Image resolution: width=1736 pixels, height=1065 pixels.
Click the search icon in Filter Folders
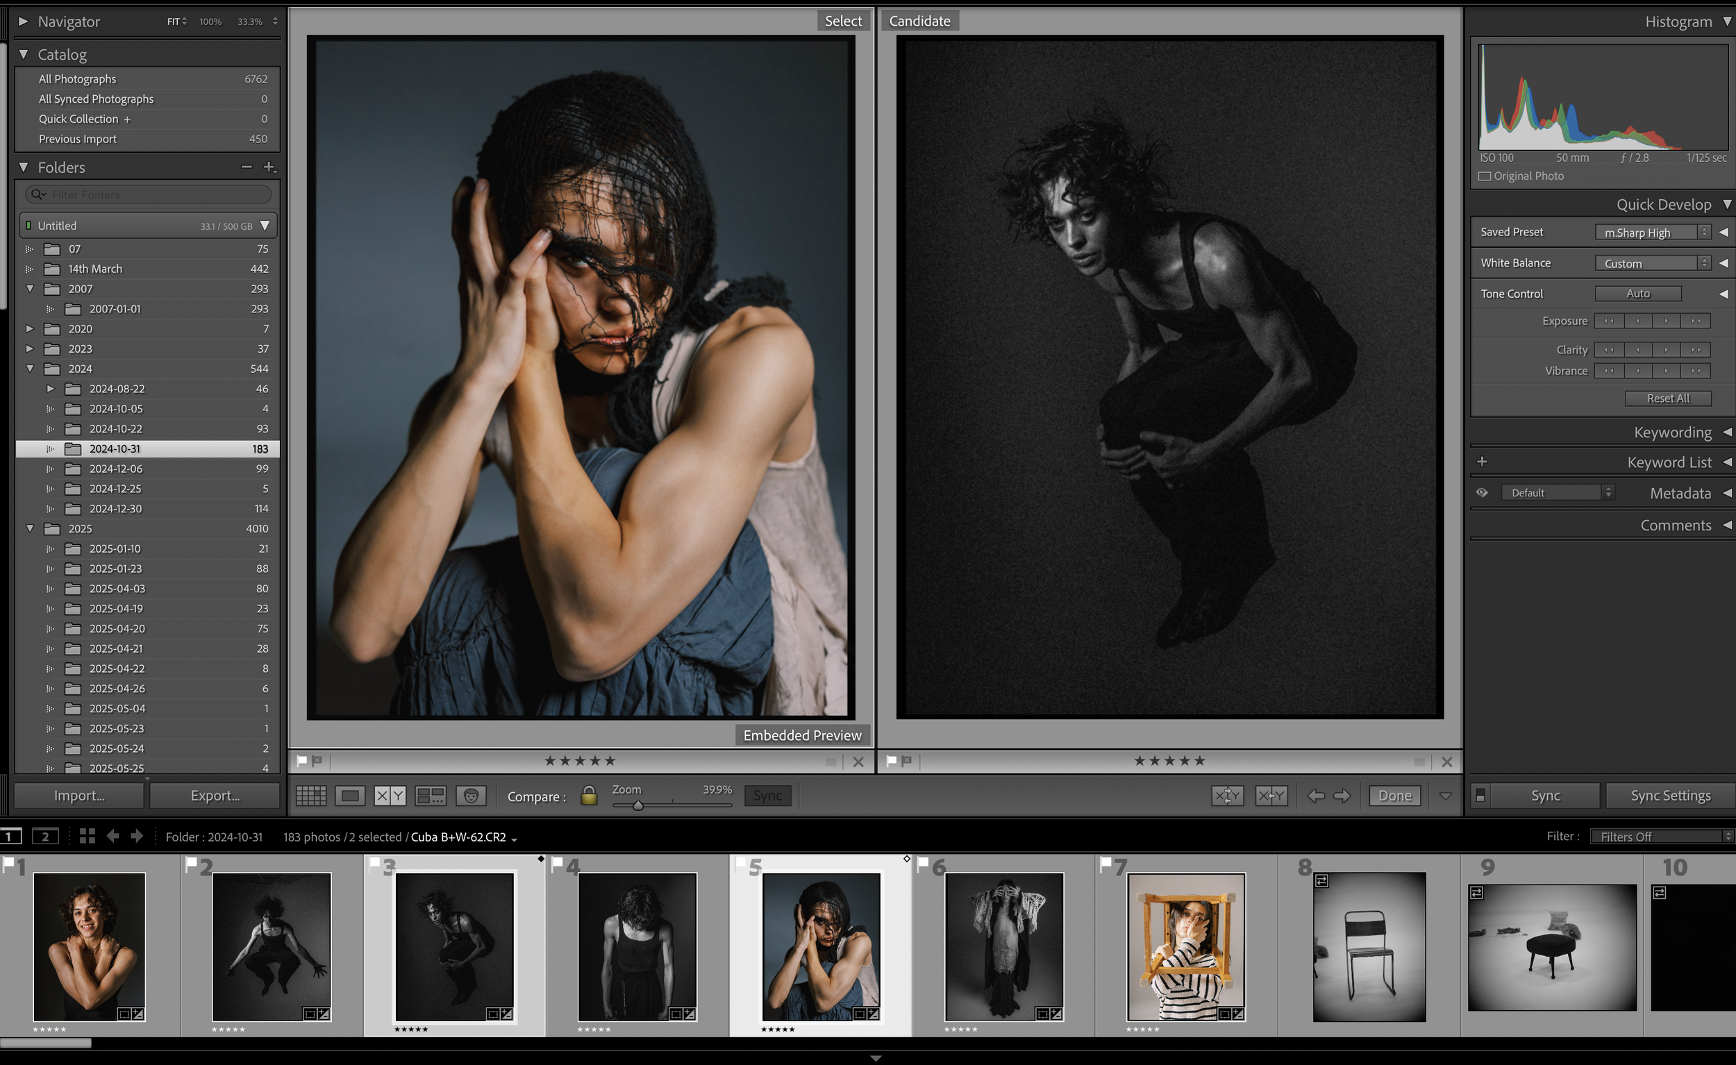coord(38,194)
